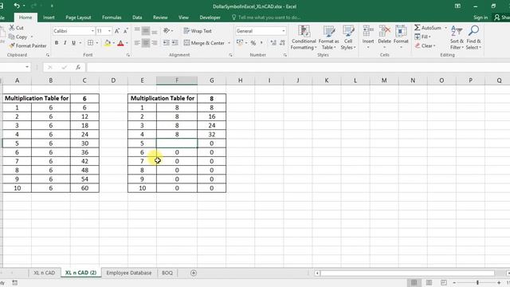510x287 pixels.
Task: Switch to Employee Database sheet tab
Action: [x=129, y=273]
